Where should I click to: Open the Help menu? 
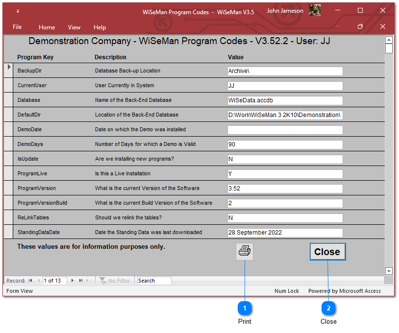[x=100, y=27]
